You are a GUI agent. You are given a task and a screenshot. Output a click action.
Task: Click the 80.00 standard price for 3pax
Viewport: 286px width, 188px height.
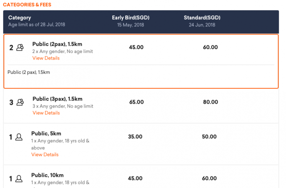(210, 102)
